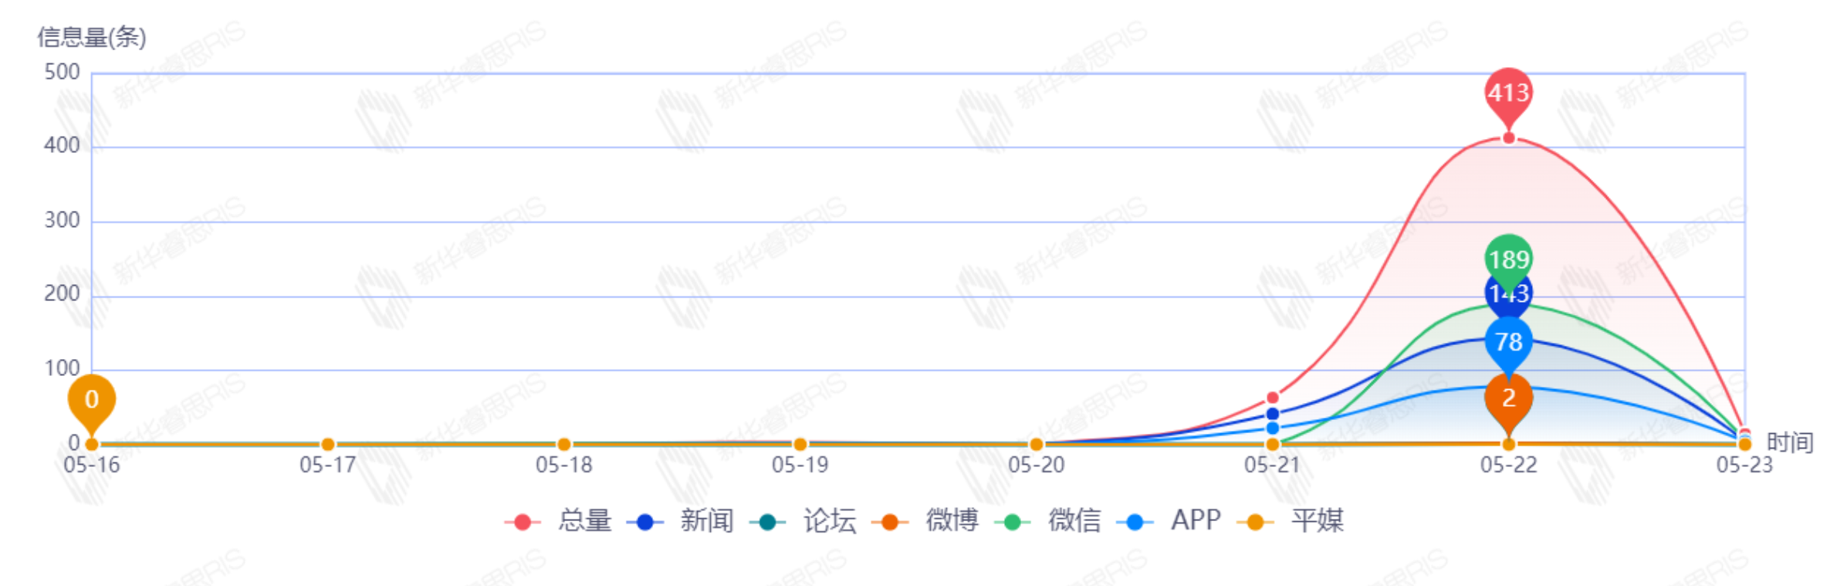Select the light blue APP point at 05-21
The image size is (1847, 586).
point(1273,428)
